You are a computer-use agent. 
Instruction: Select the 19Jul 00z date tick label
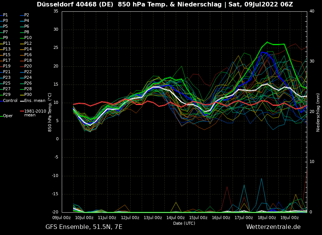click(x=289, y=218)
